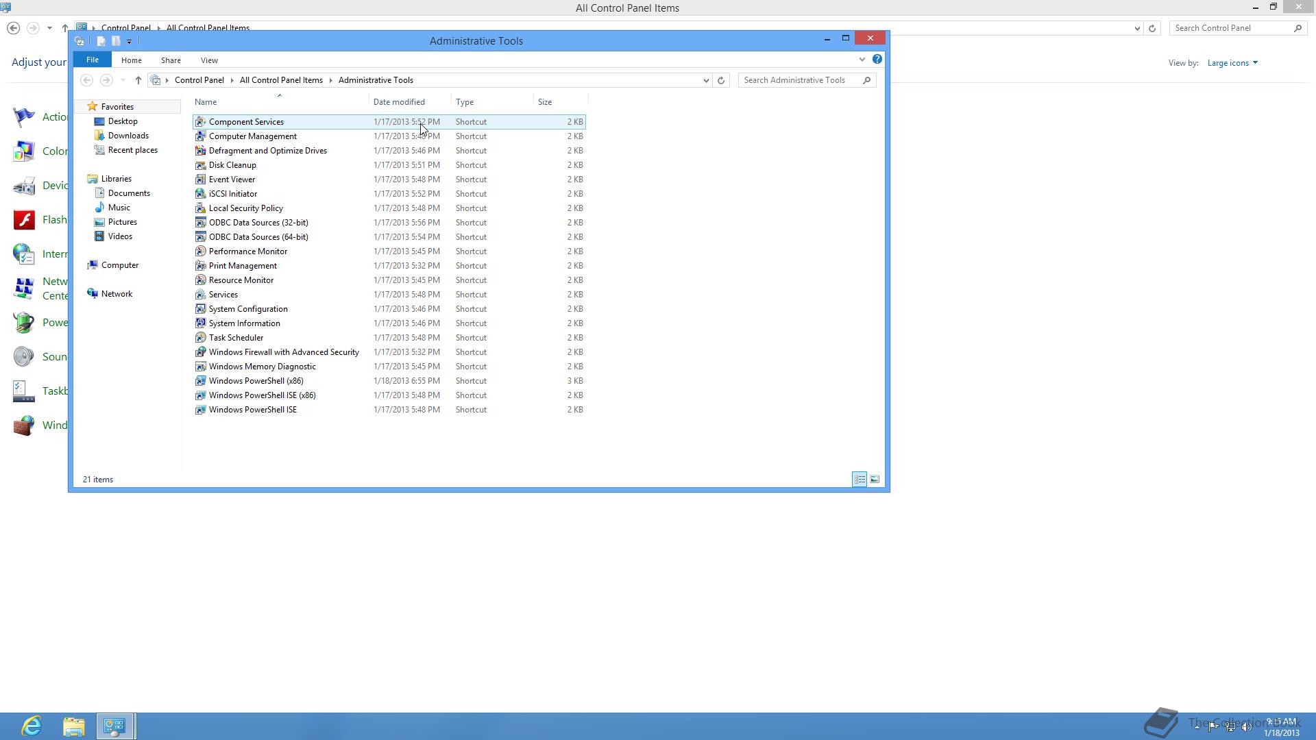Open the File ribbon tab
1316x740 pixels.
click(92, 60)
